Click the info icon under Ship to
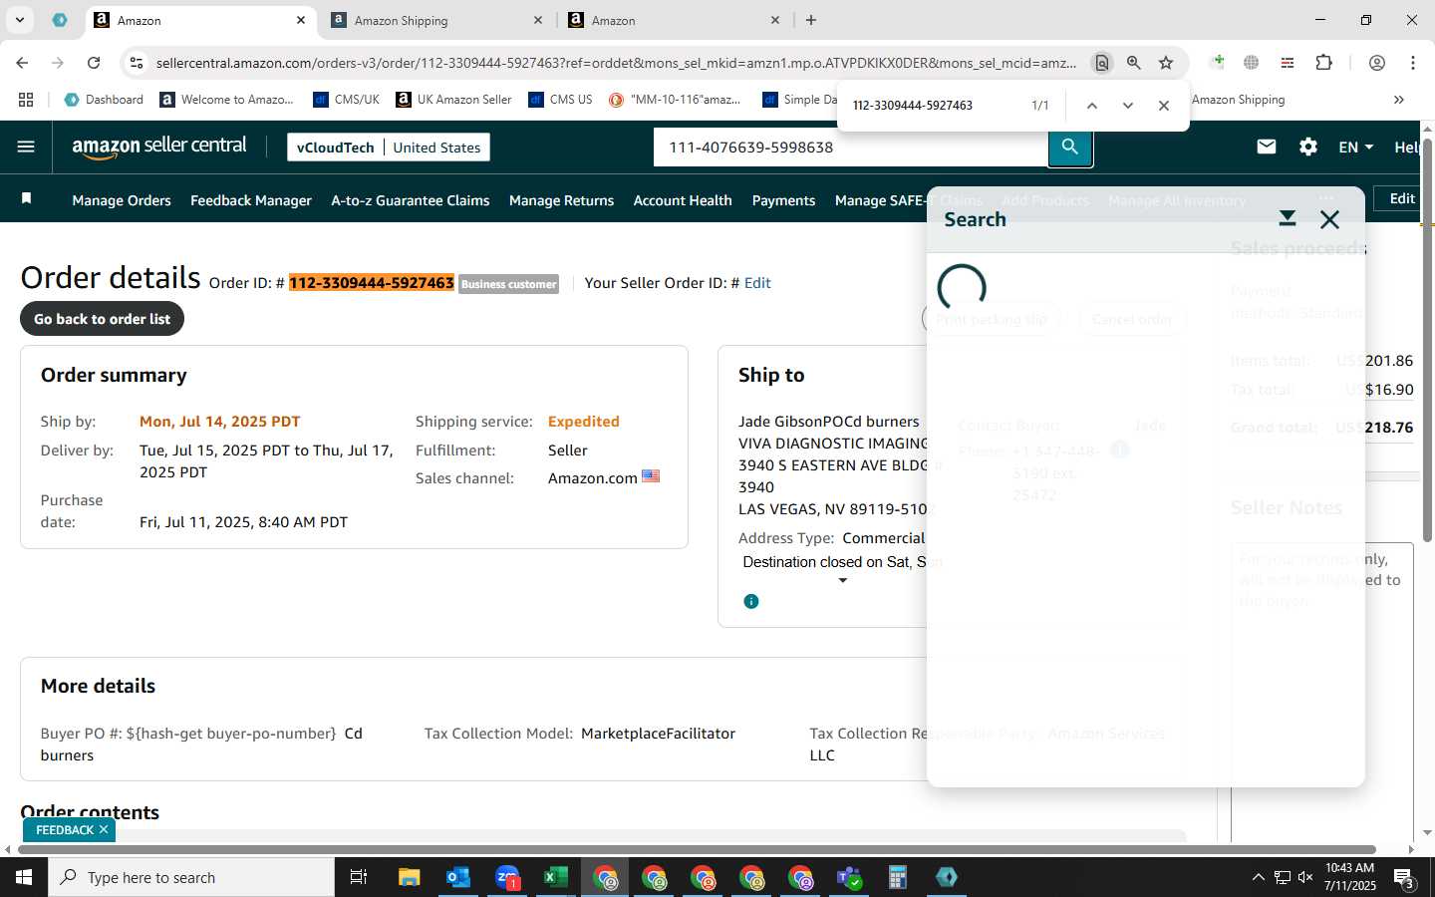The width and height of the screenshot is (1435, 897). click(751, 601)
